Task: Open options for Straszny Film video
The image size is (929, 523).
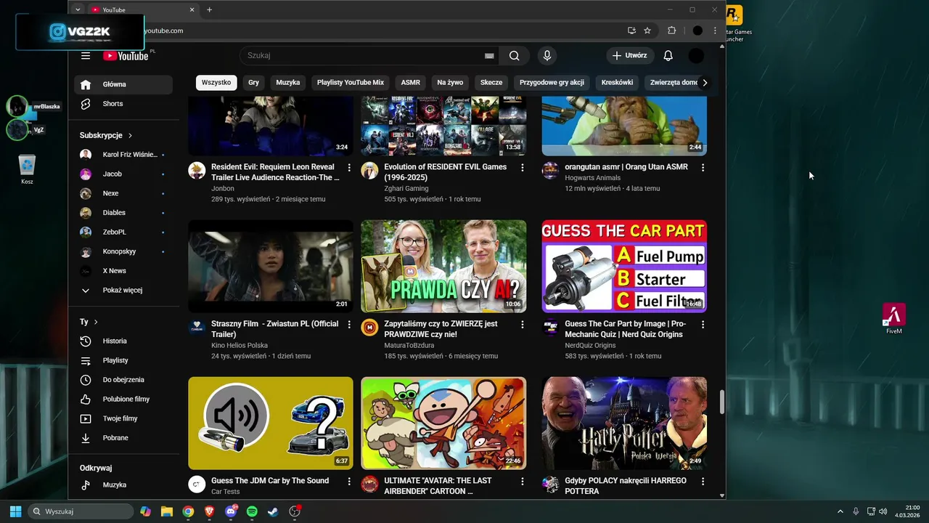Action: click(x=349, y=325)
